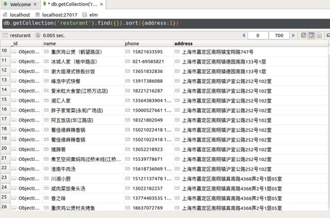Click the ObjectId cell in row 15
Viewport: 330px width, 218px height.
(26, 100)
